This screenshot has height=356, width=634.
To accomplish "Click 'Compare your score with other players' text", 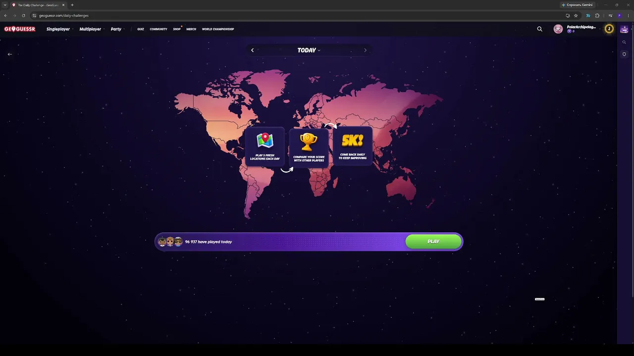I will pos(309,159).
